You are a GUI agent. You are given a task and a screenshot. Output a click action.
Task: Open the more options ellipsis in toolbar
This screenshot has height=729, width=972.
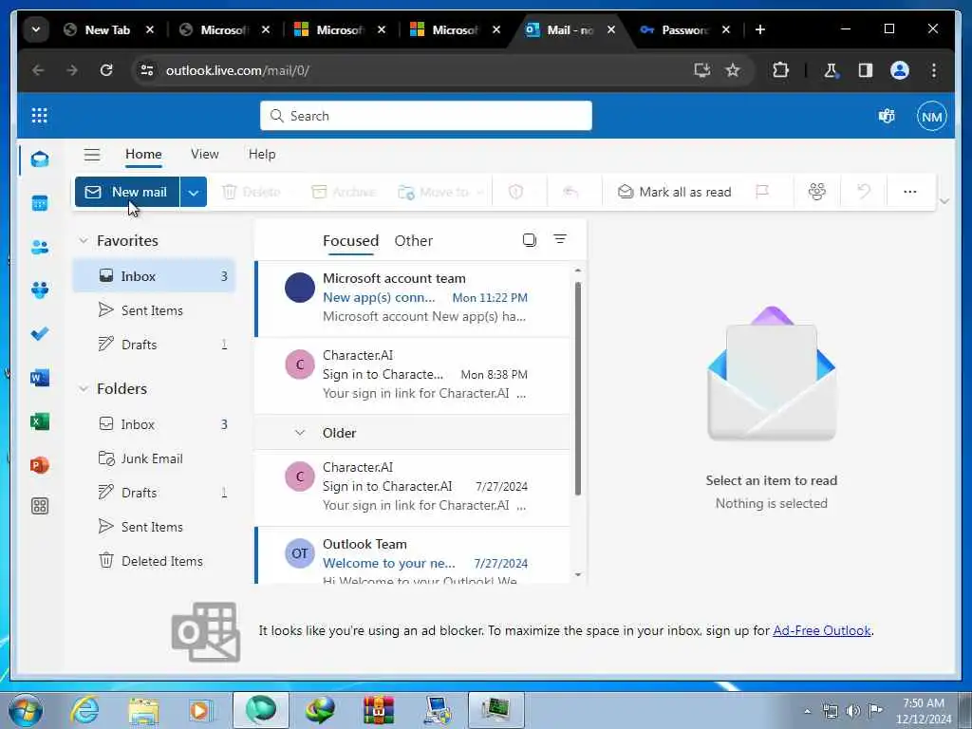pos(910,192)
